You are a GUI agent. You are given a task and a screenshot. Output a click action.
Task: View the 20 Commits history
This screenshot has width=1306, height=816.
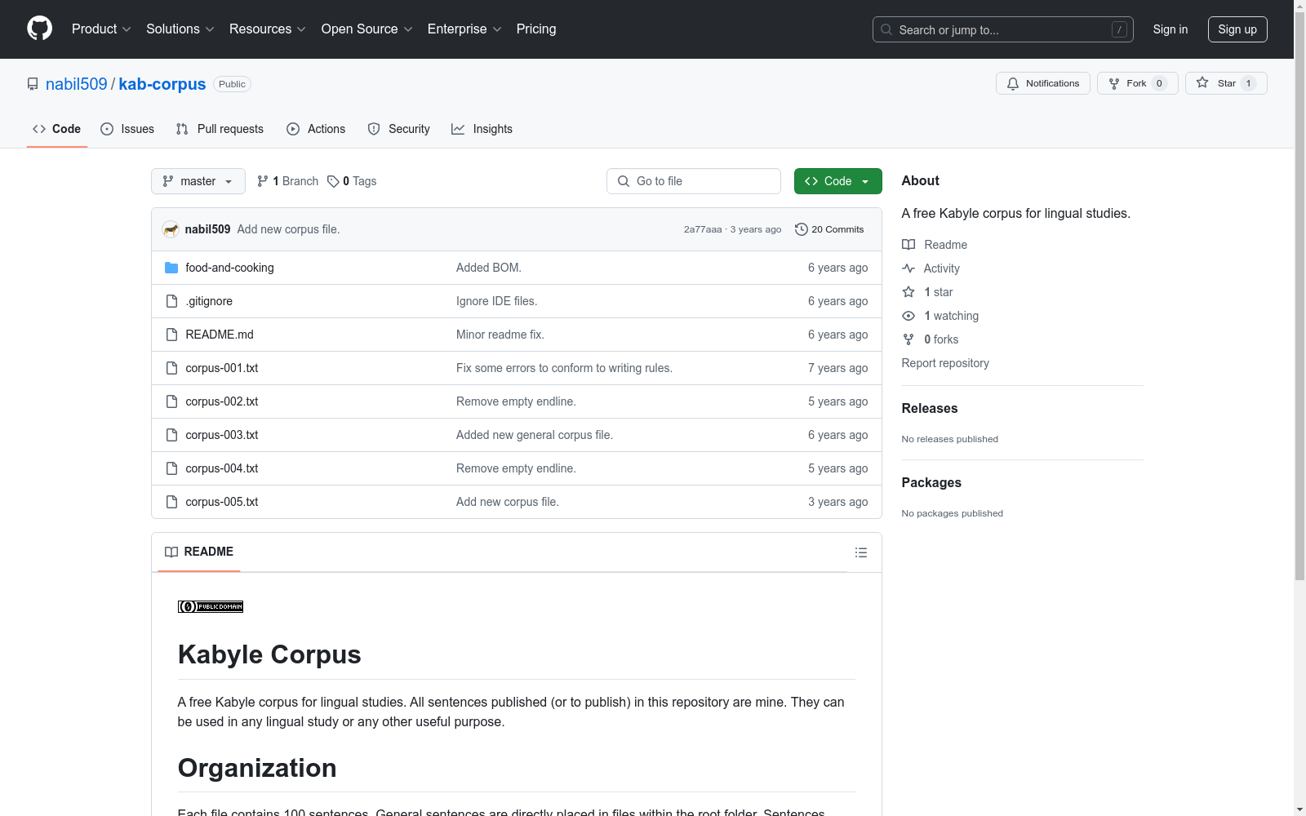pos(829,229)
